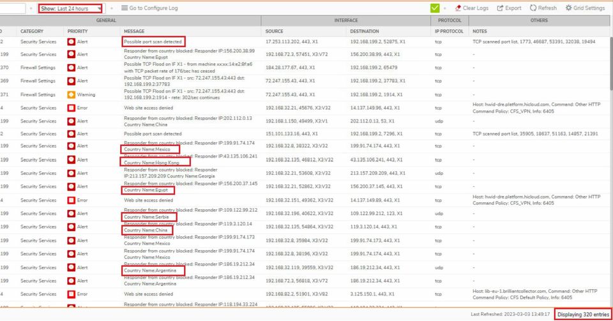Image resolution: width=613 pixels, height=321 pixels.
Task: Select the GENERAL column group header
Action: tap(106, 20)
